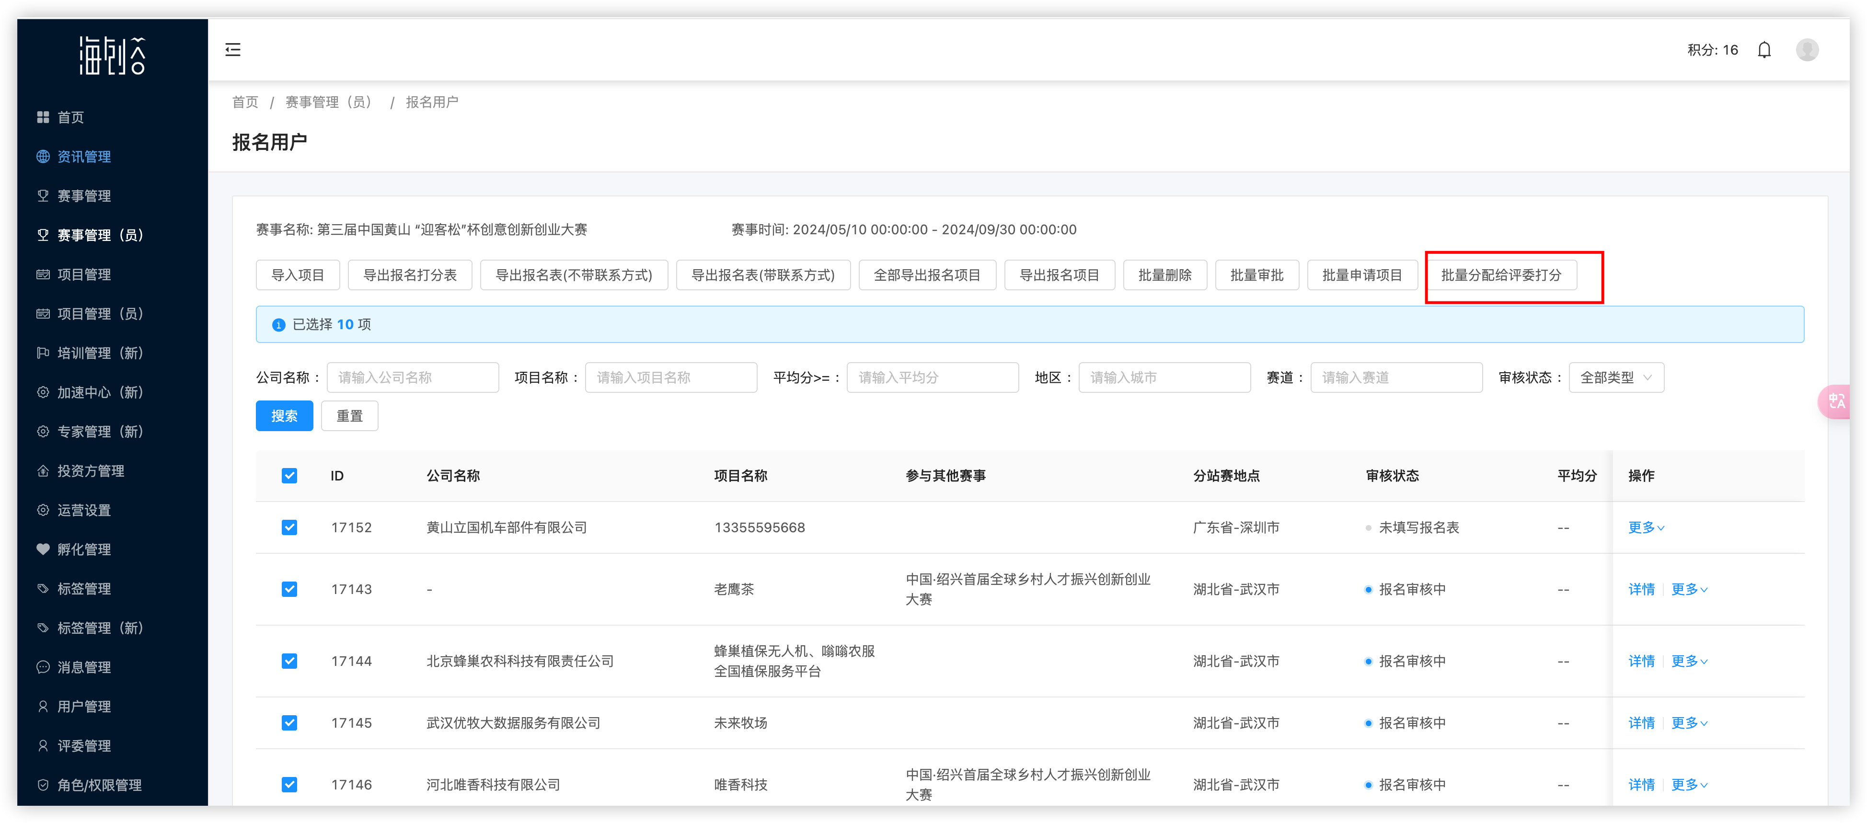This screenshot has height=823, width=1867.
Task: Focus the 公司名称 input field
Action: (413, 377)
